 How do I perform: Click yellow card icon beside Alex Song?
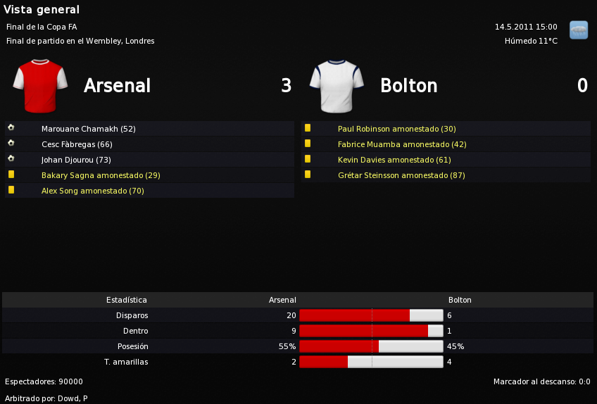point(11,189)
